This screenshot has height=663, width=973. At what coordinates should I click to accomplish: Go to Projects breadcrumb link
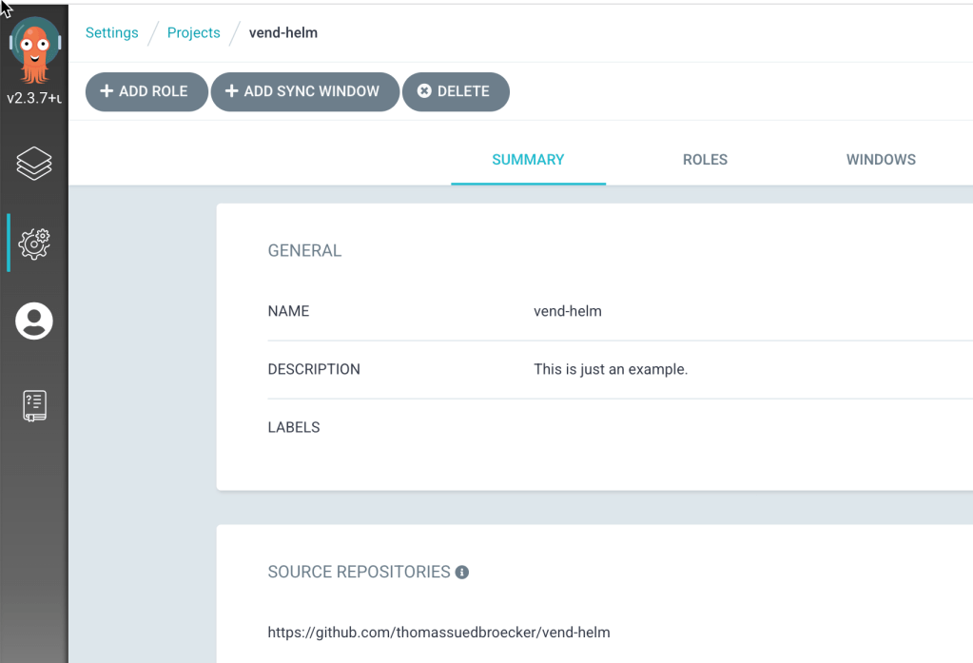pos(193,32)
